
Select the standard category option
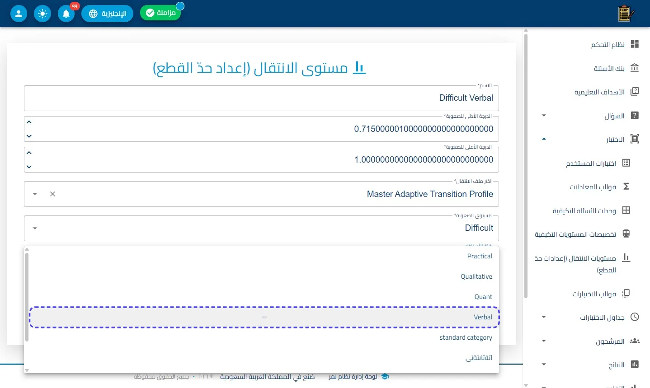tap(264, 337)
